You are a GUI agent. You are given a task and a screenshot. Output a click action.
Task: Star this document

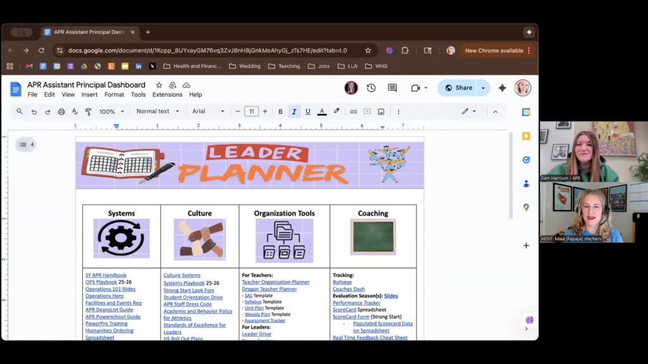(159, 85)
